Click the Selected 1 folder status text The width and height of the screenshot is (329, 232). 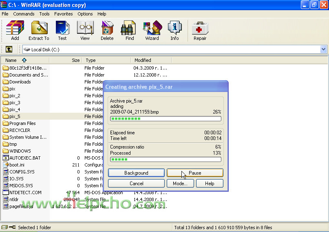coord(34,228)
